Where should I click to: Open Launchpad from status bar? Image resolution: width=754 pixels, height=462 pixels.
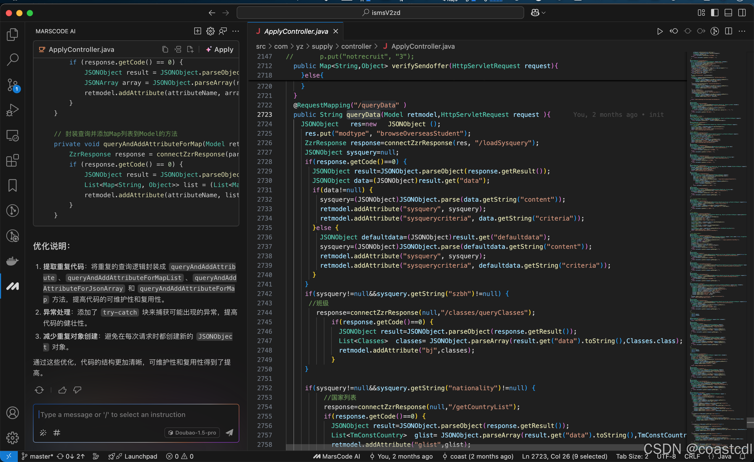[x=133, y=456]
